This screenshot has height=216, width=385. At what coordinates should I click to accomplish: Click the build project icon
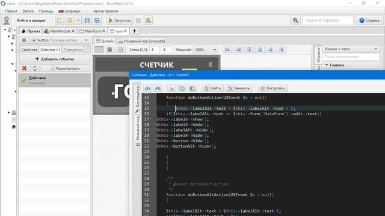pyautogui.click(x=149, y=20)
